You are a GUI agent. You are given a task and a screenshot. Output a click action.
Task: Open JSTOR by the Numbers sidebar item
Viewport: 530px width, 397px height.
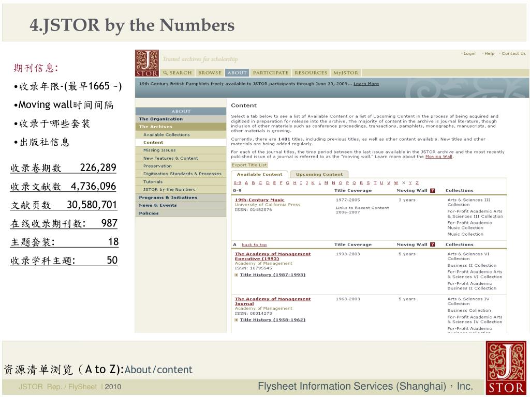(181, 189)
